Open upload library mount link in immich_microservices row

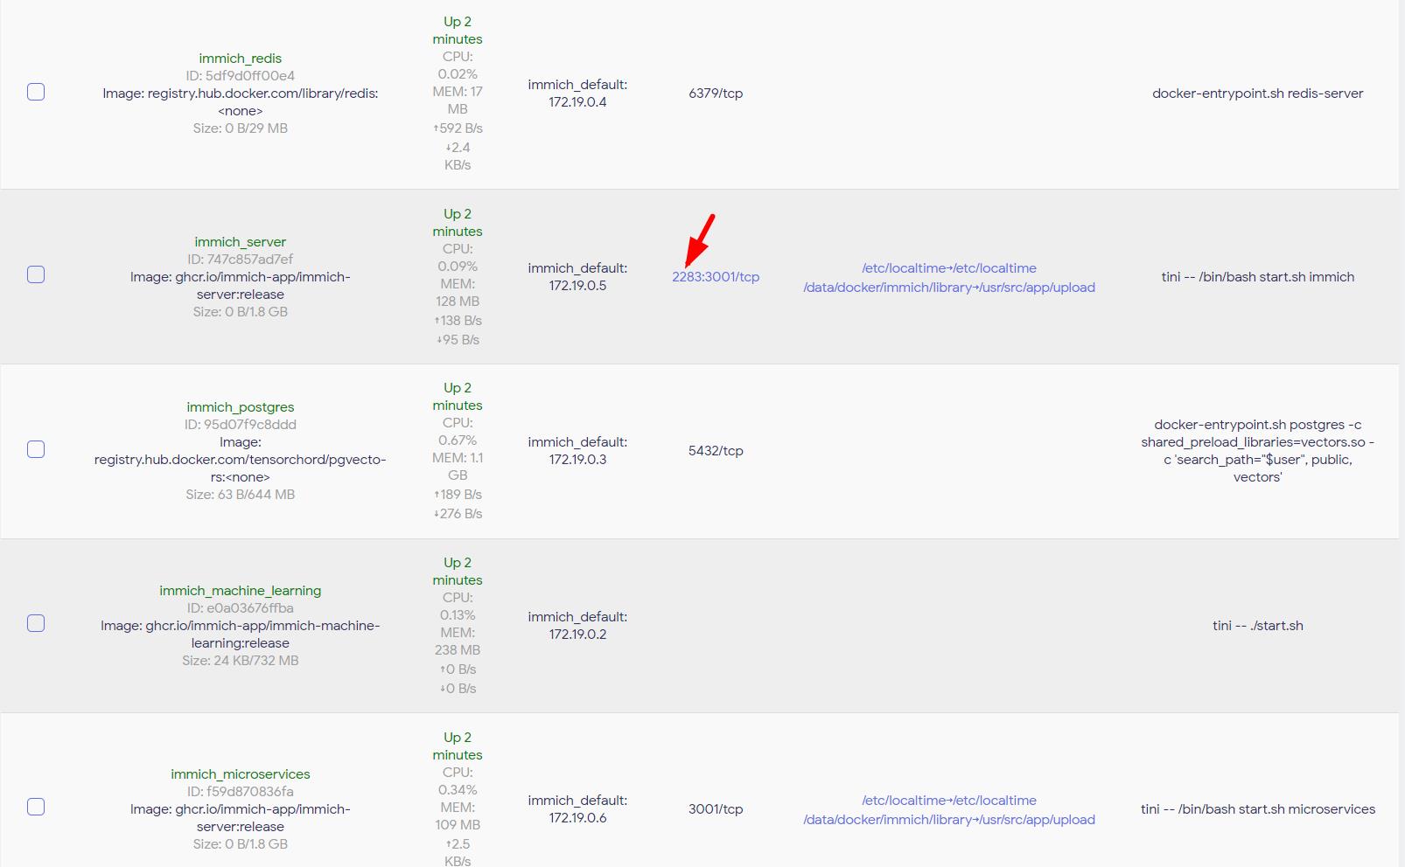[x=949, y=820]
